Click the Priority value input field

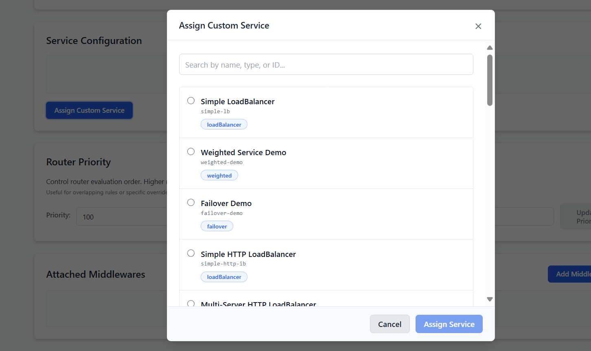pos(122,217)
